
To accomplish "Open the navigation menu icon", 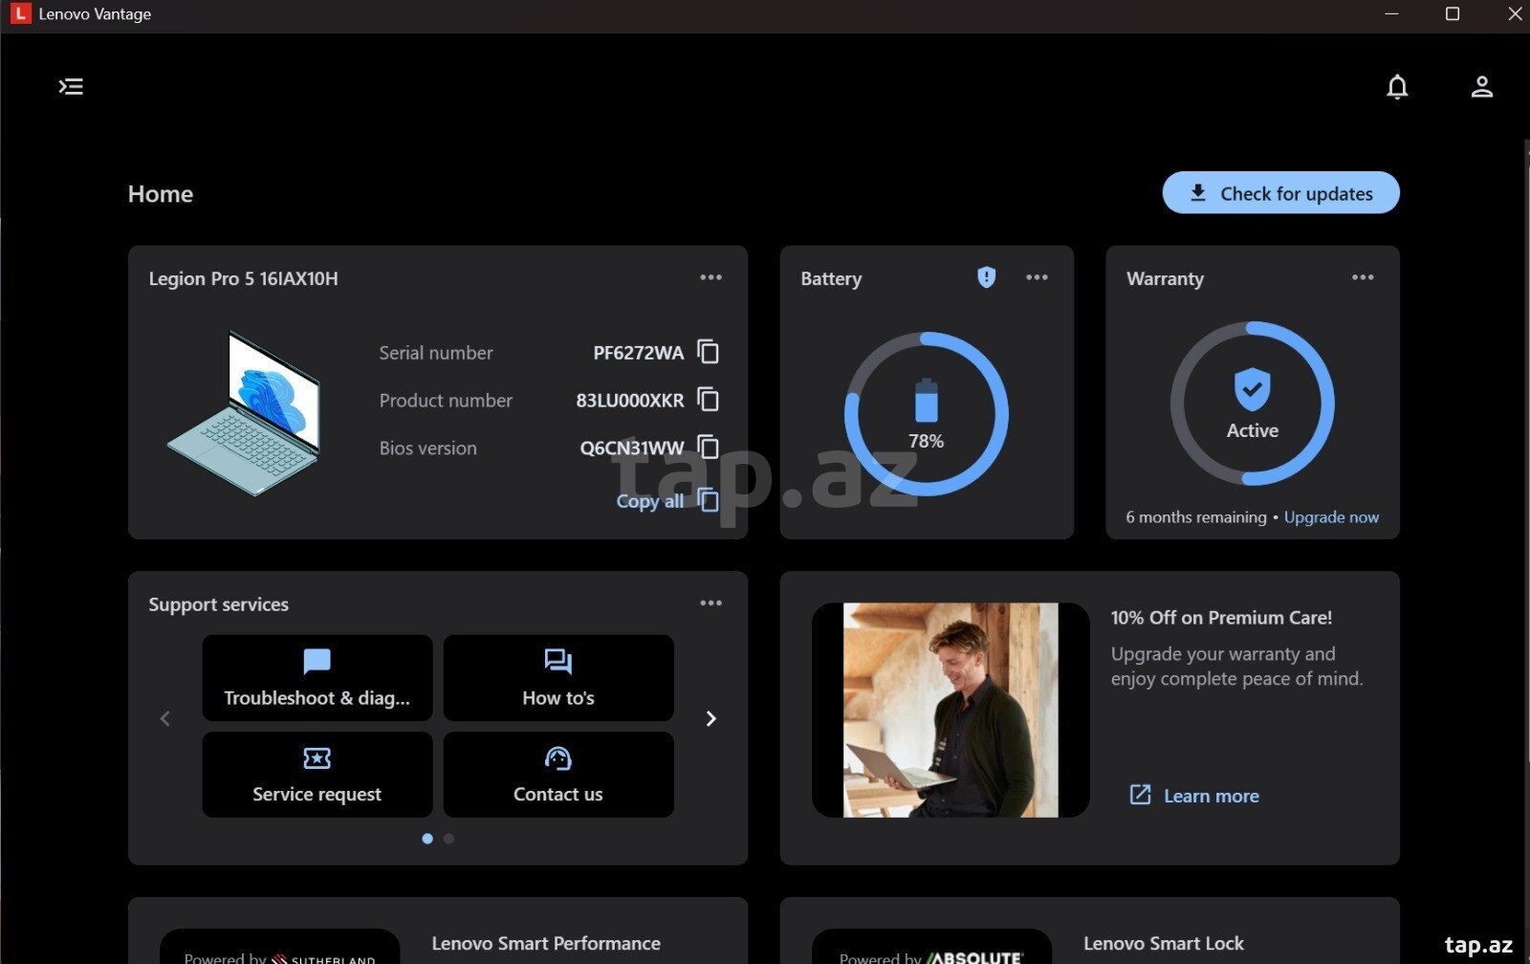I will click(71, 87).
